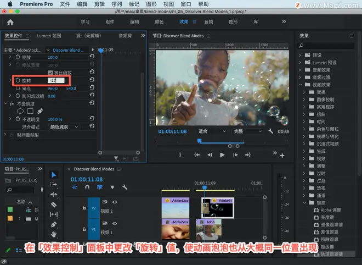Expand the 扭曲 effects folder
The image size is (362, 265).
coord(304,114)
